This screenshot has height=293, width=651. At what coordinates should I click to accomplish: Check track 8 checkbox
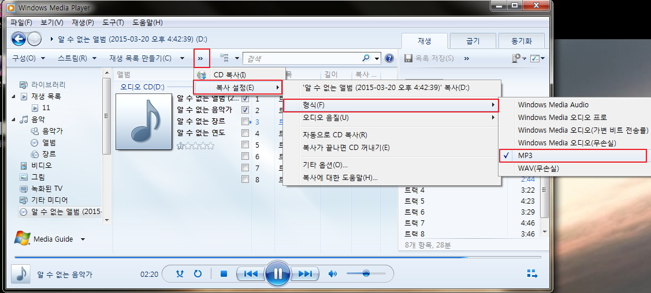[245, 179]
